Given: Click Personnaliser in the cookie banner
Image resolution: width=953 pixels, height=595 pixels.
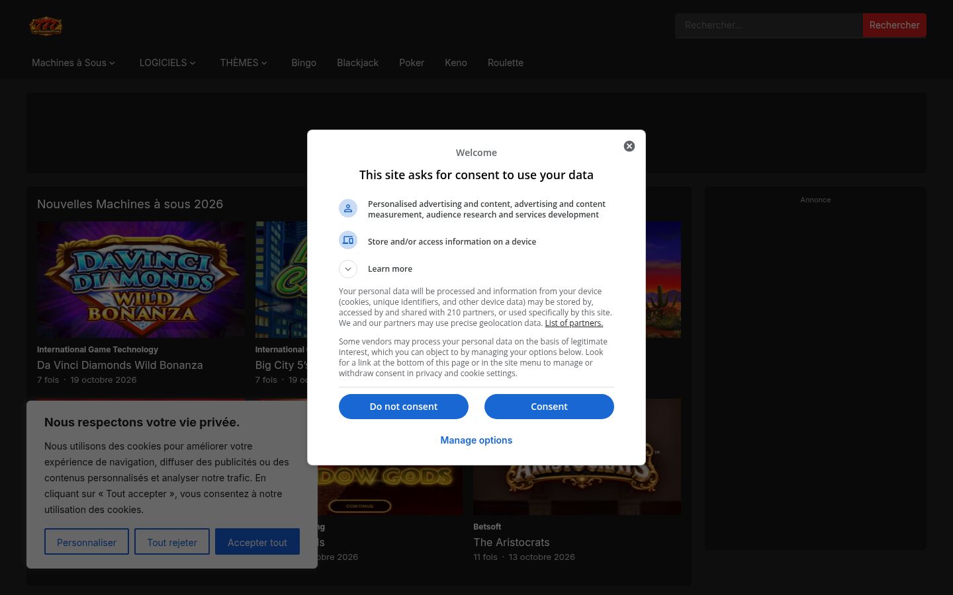Looking at the screenshot, I should coord(87,542).
